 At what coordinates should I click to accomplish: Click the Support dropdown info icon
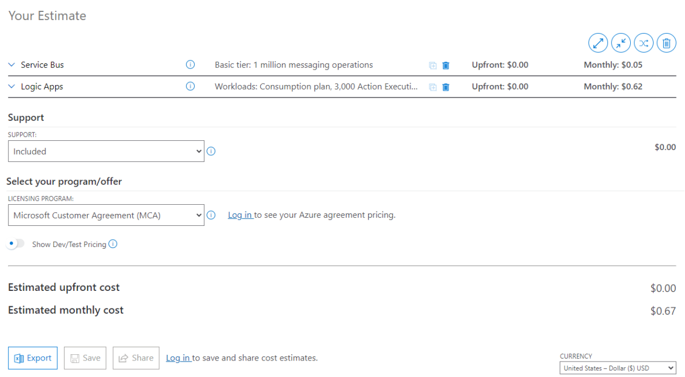click(x=211, y=152)
